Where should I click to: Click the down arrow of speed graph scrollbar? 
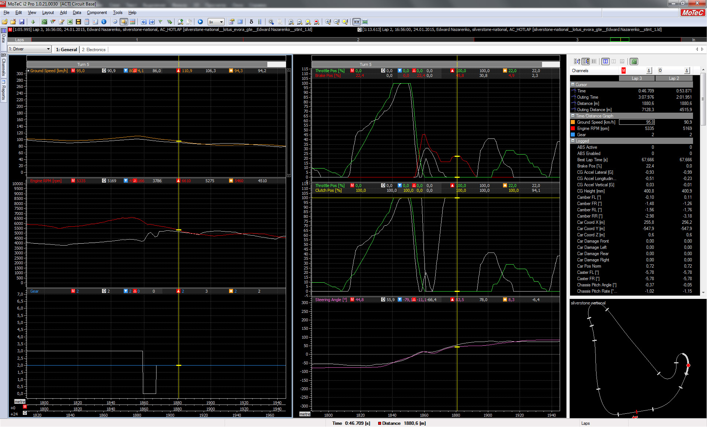click(289, 175)
